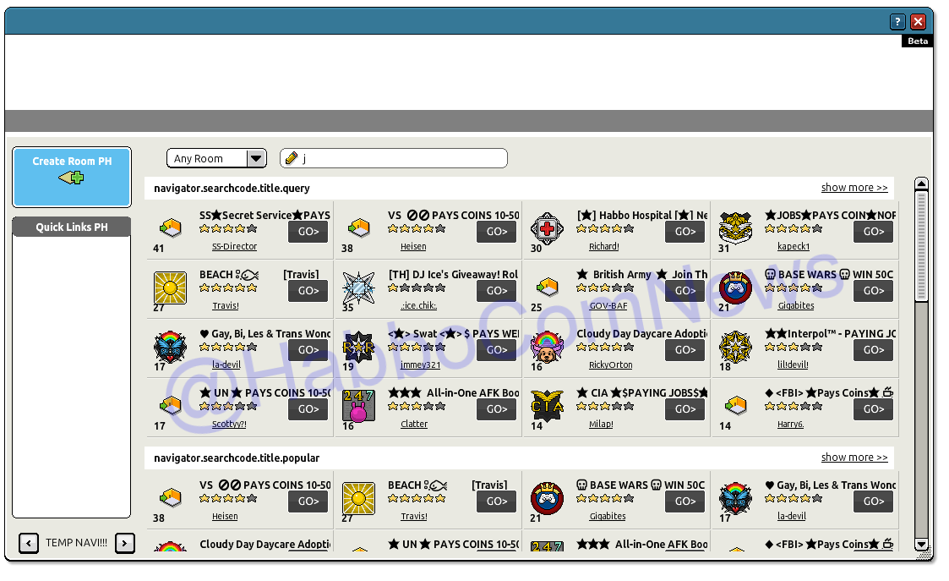Open owner profile Clatter
Screen dimensions: 949x581
(x=414, y=424)
